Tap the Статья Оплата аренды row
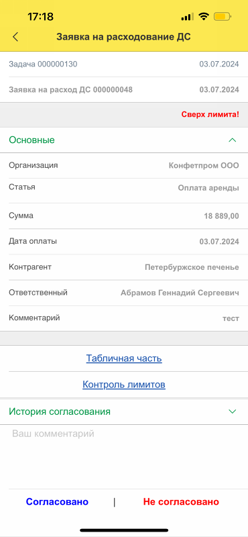 [124, 191]
